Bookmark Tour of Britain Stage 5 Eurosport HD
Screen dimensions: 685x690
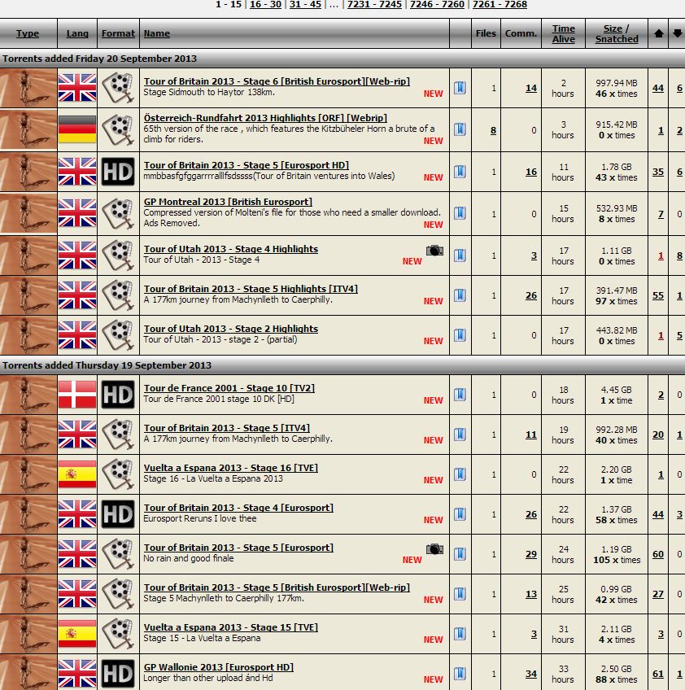460,171
